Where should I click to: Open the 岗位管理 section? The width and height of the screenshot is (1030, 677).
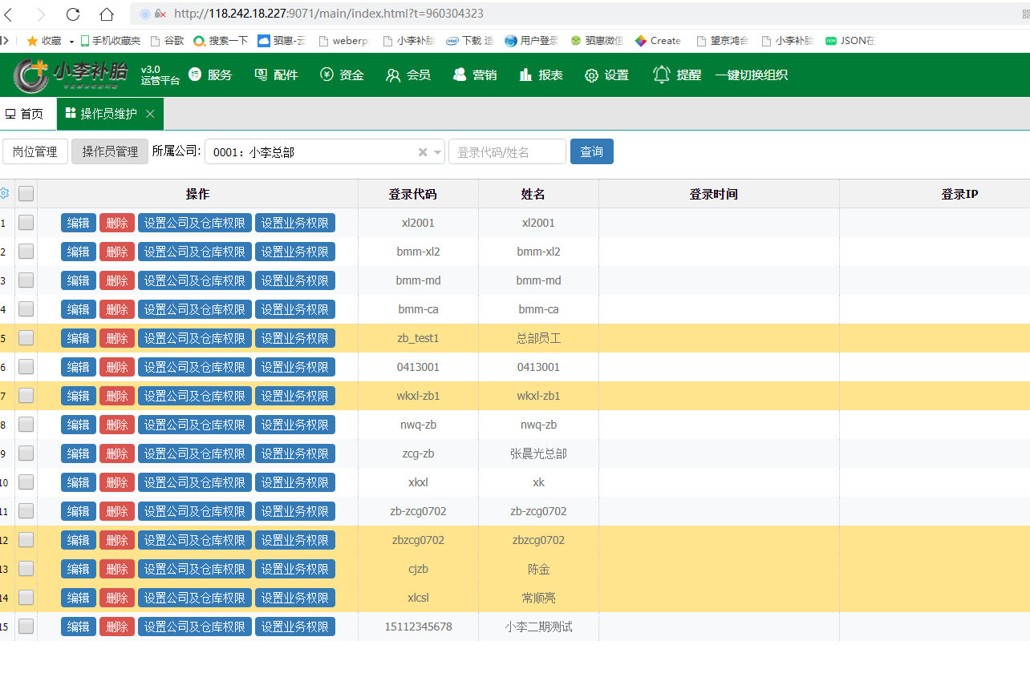34,151
